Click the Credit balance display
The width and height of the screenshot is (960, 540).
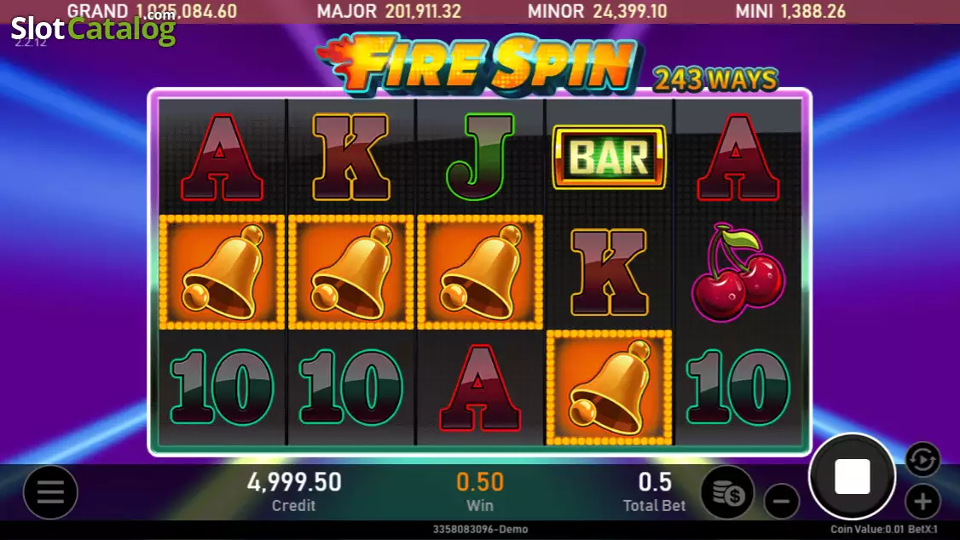click(294, 491)
